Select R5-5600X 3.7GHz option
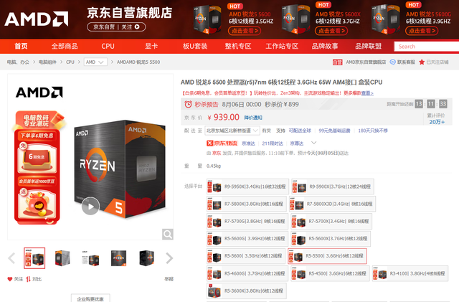The image size is (459, 302). point(331,238)
